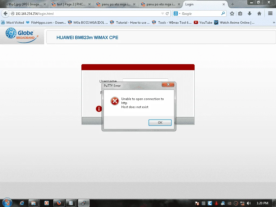Open the Most Visited bookmarks folder

[x=12, y=23]
